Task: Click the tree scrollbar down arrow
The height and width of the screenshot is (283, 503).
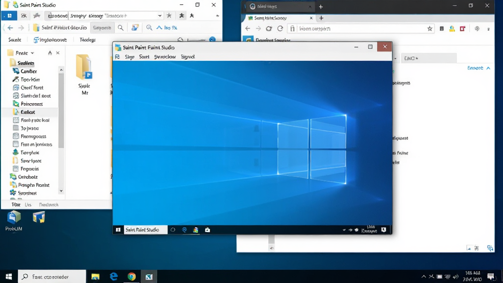Action: (61, 191)
